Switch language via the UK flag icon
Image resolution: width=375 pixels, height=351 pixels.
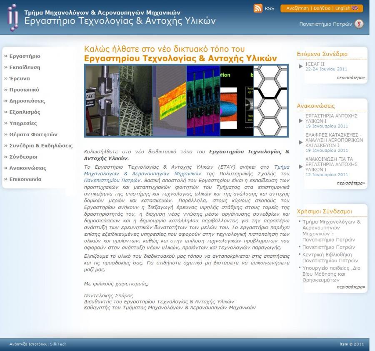point(355,8)
